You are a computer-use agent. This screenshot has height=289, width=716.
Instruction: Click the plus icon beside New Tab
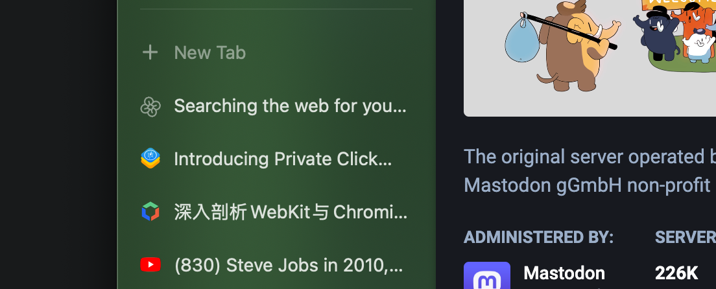tap(150, 52)
